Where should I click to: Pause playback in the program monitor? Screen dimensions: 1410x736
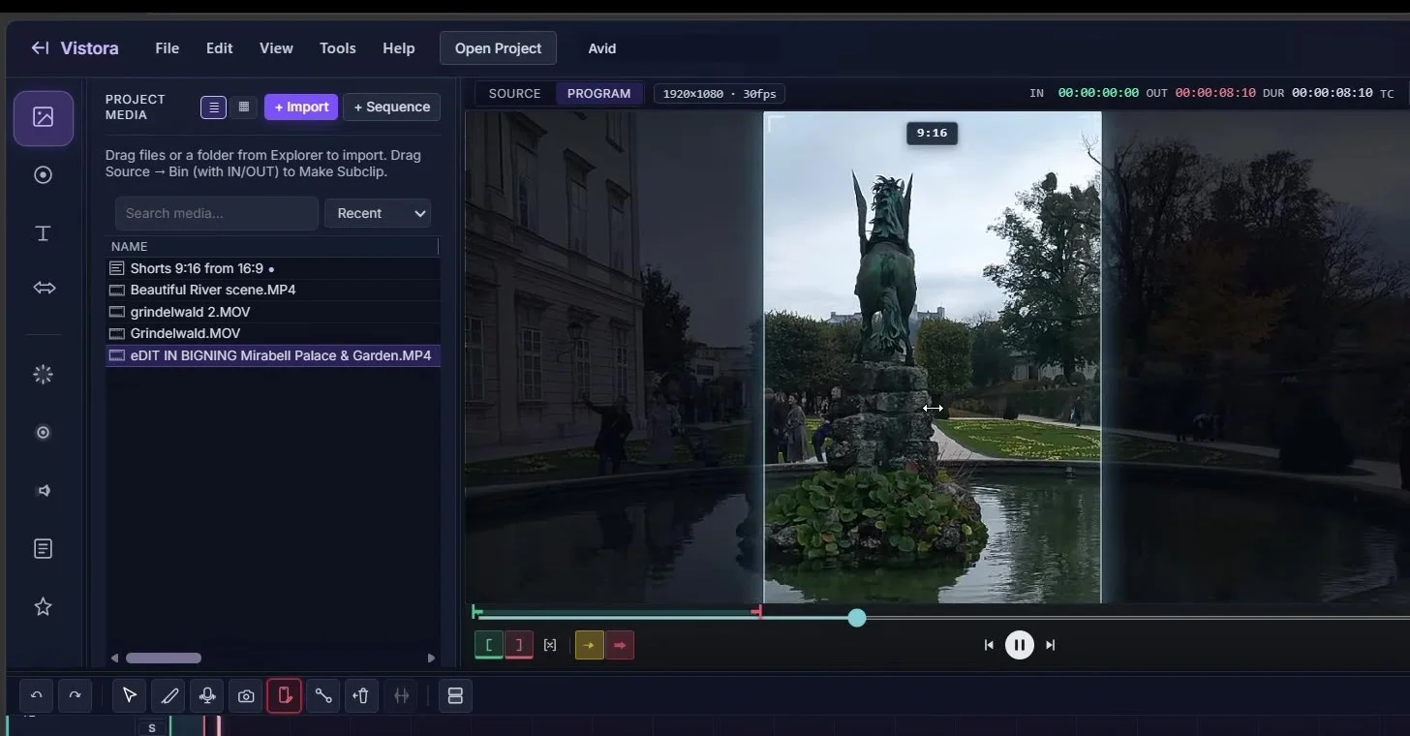pos(1020,645)
